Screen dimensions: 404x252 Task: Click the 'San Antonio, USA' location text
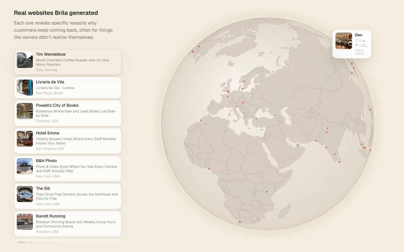point(50,149)
